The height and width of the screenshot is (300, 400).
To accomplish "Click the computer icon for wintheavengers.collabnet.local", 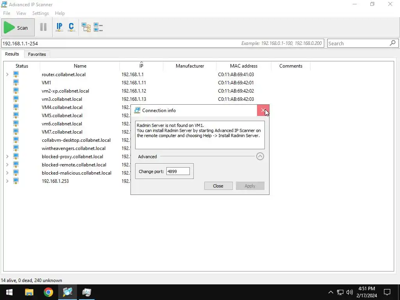I will (16, 148).
